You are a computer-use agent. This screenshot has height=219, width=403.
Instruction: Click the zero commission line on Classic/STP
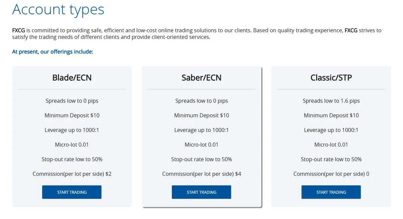tap(331, 174)
